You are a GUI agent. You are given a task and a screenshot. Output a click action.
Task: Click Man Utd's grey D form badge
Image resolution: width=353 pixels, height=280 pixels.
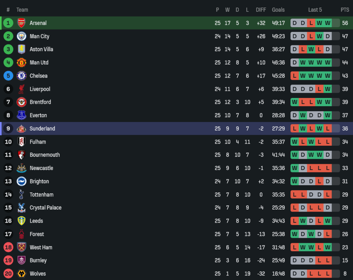[x=295, y=63]
